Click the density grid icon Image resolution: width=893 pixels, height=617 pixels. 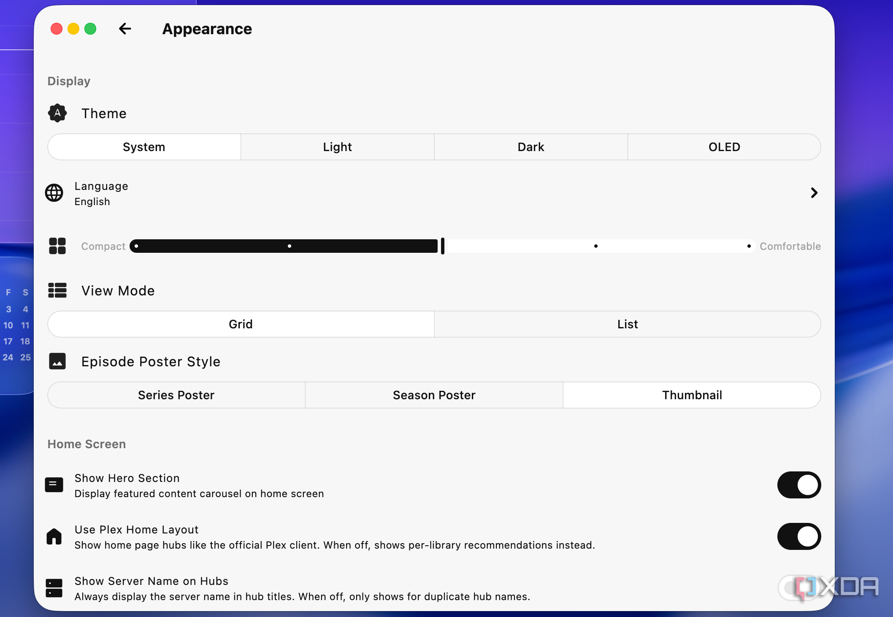pos(57,246)
